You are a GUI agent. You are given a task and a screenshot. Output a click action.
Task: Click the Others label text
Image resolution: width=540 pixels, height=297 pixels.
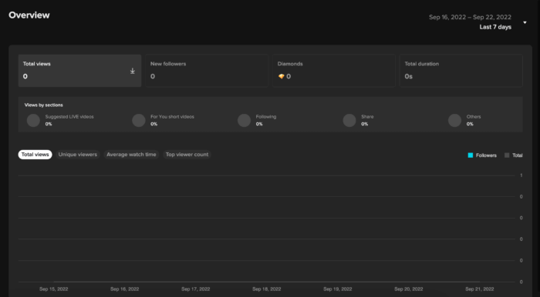coord(474,117)
